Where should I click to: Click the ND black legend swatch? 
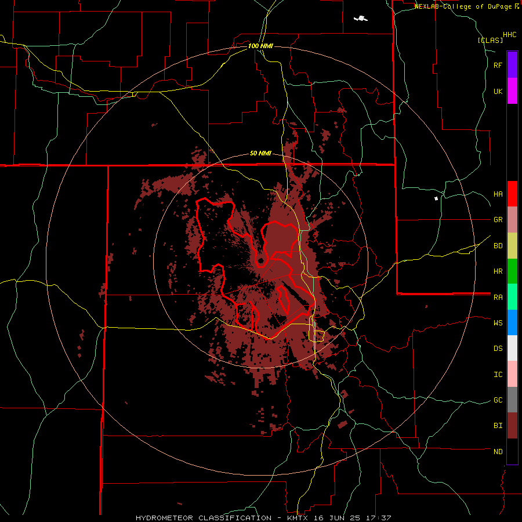(512, 451)
